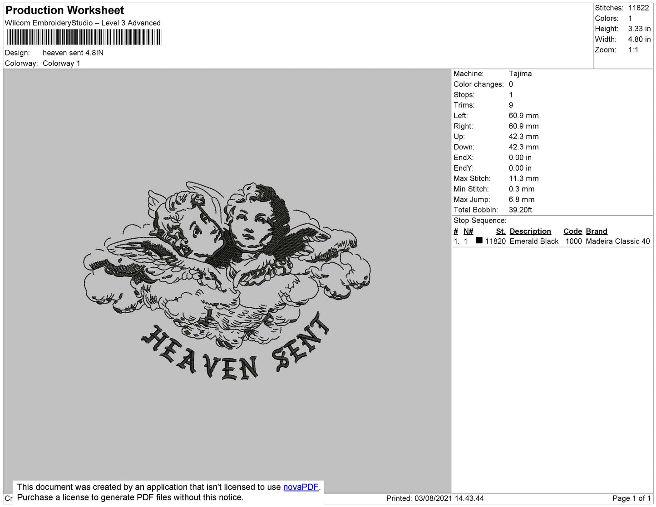Select the Down value 42.3 mm
This screenshot has height=507, width=656.
click(x=523, y=147)
